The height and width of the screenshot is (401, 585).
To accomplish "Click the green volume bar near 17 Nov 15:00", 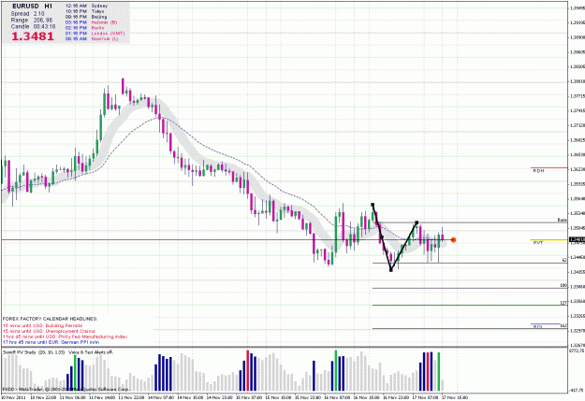I will pyautogui.click(x=438, y=371).
